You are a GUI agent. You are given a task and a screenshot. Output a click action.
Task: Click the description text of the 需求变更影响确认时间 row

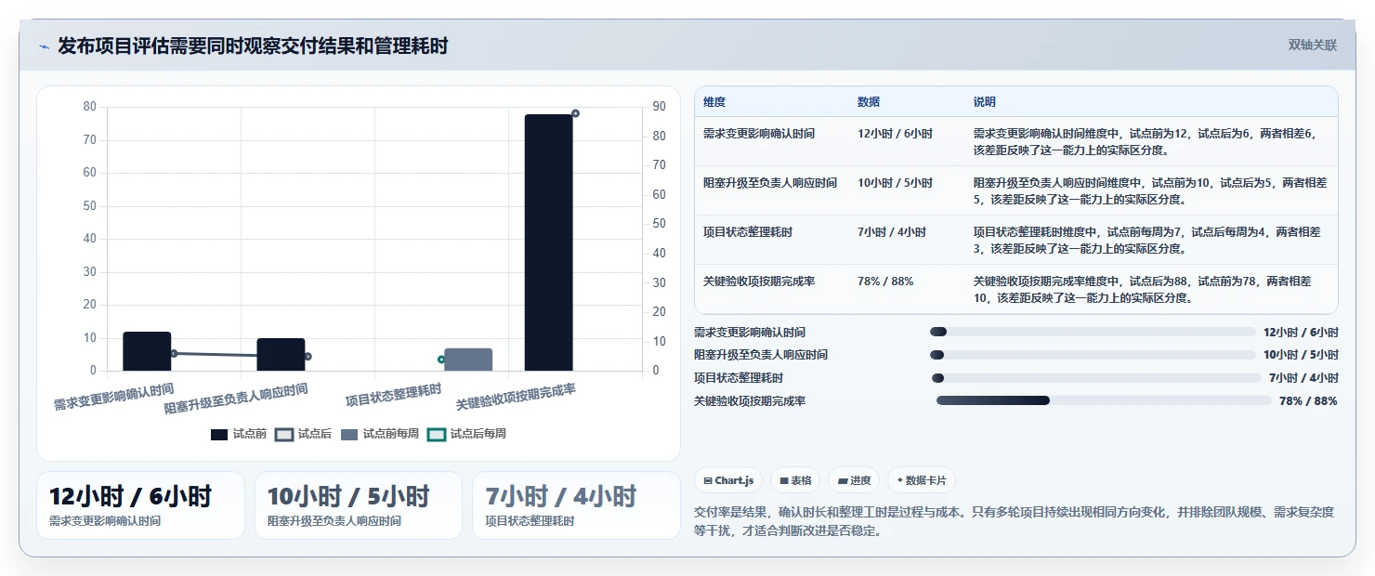[1146, 141]
